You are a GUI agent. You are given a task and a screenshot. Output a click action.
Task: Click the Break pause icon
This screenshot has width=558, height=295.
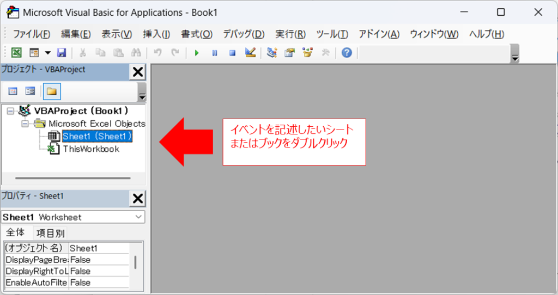tap(215, 53)
